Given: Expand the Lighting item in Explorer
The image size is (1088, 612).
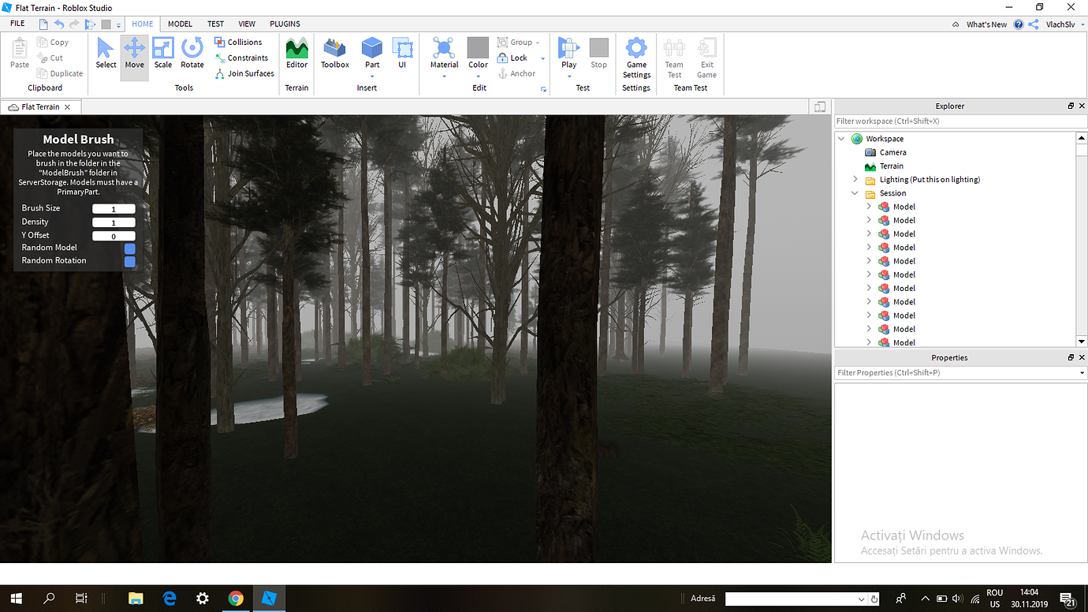Looking at the screenshot, I should pyautogui.click(x=855, y=179).
